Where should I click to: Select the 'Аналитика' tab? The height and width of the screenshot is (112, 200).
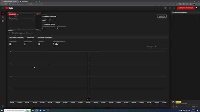tap(31, 37)
